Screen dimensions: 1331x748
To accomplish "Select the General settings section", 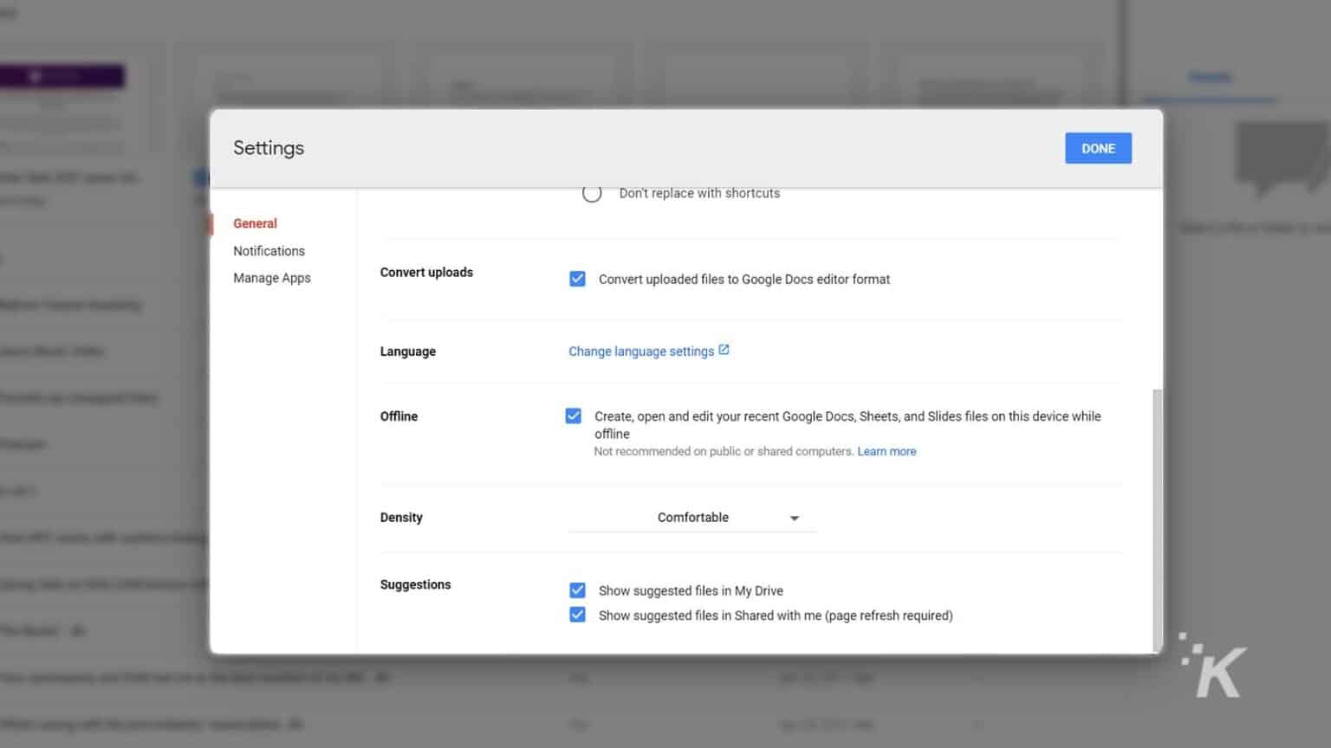I will [x=255, y=222].
